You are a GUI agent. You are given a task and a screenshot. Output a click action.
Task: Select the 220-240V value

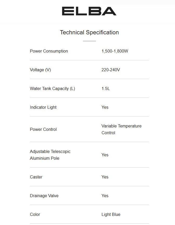tap(111, 70)
